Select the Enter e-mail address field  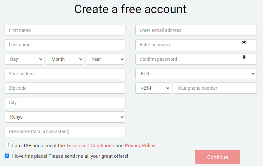(196, 30)
